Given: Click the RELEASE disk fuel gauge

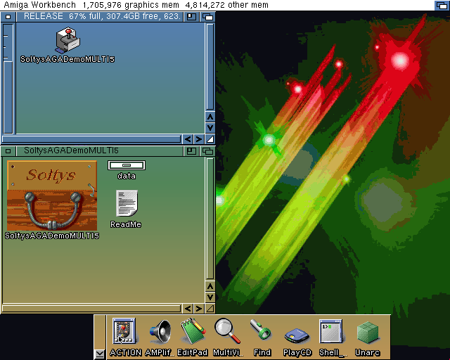Looking at the screenshot, I should tap(8, 79).
